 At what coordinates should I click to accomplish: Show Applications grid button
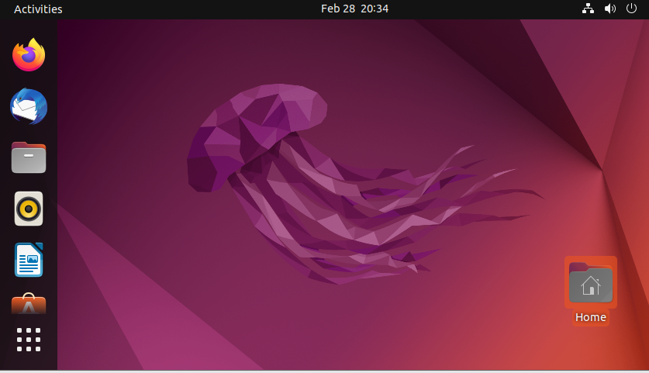pyautogui.click(x=29, y=340)
